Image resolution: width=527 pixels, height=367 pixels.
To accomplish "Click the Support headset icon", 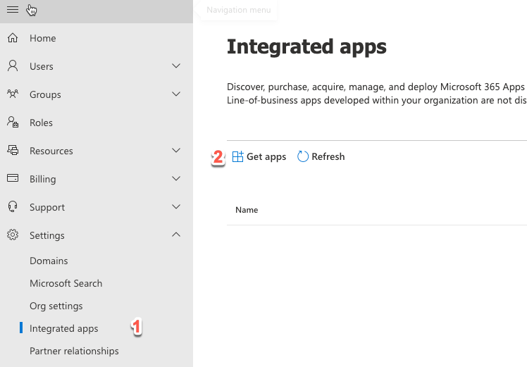I will click(x=13, y=206).
